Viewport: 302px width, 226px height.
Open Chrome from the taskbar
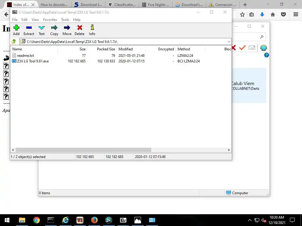[36, 220]
